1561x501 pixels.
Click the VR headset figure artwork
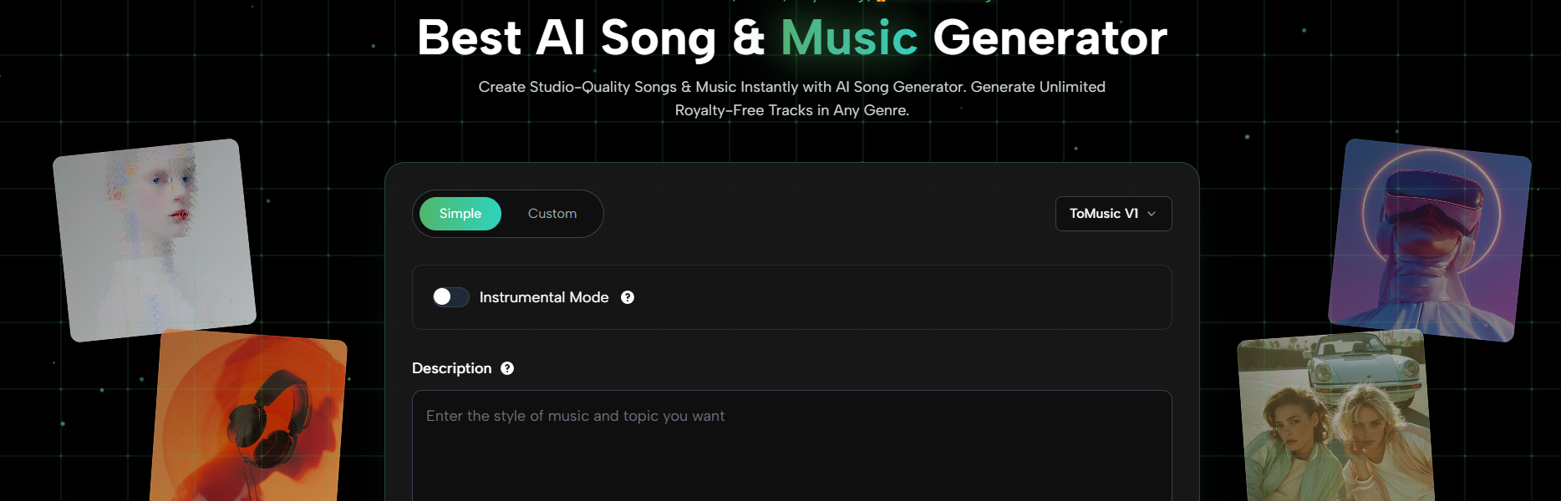point(1429,240)
